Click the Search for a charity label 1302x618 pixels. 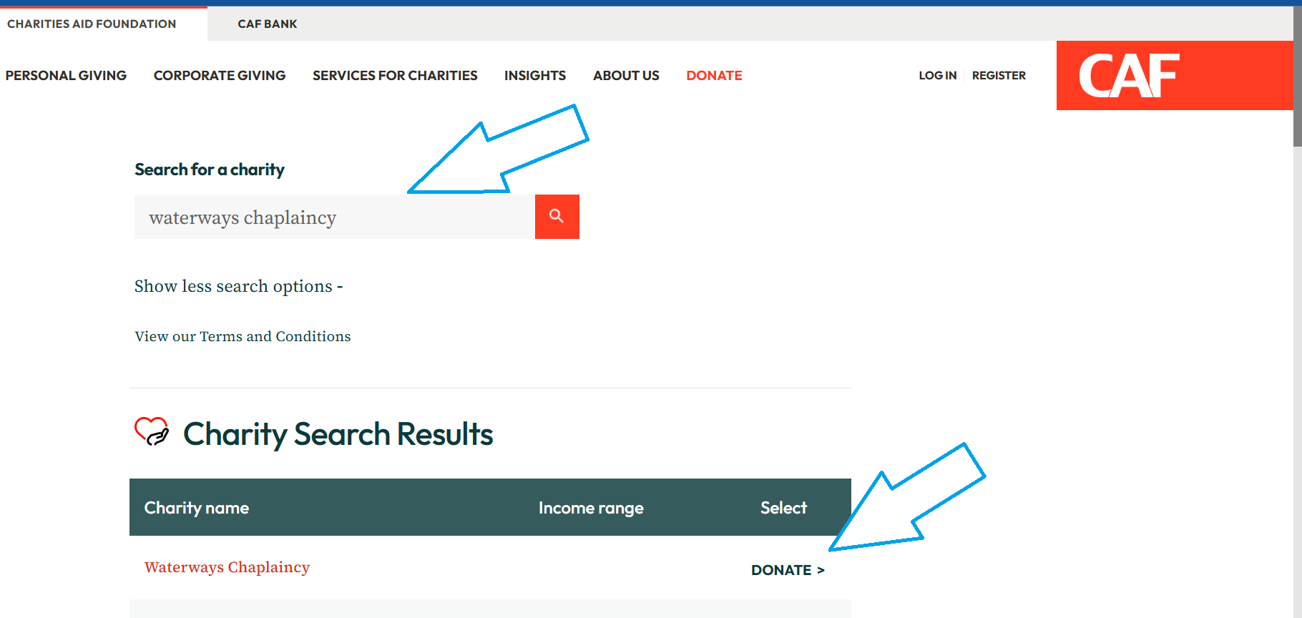tap(210, 170)
